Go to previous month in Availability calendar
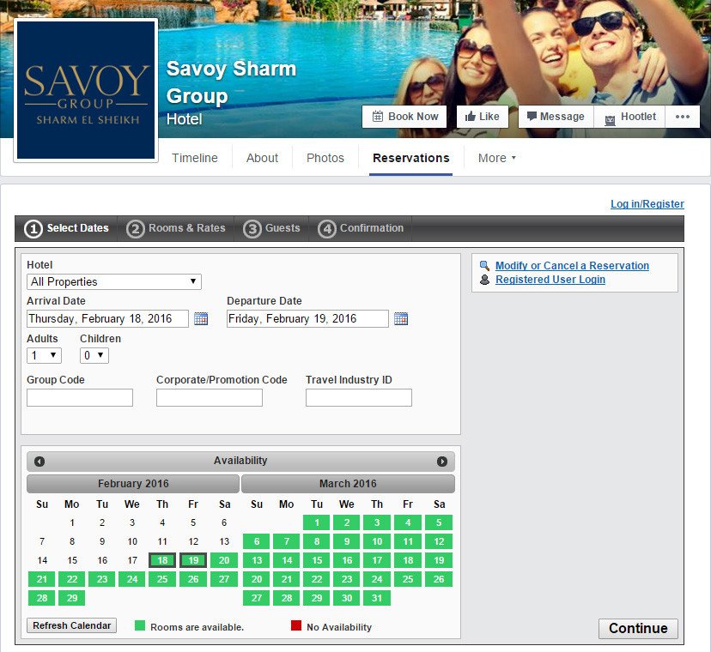 39,462
